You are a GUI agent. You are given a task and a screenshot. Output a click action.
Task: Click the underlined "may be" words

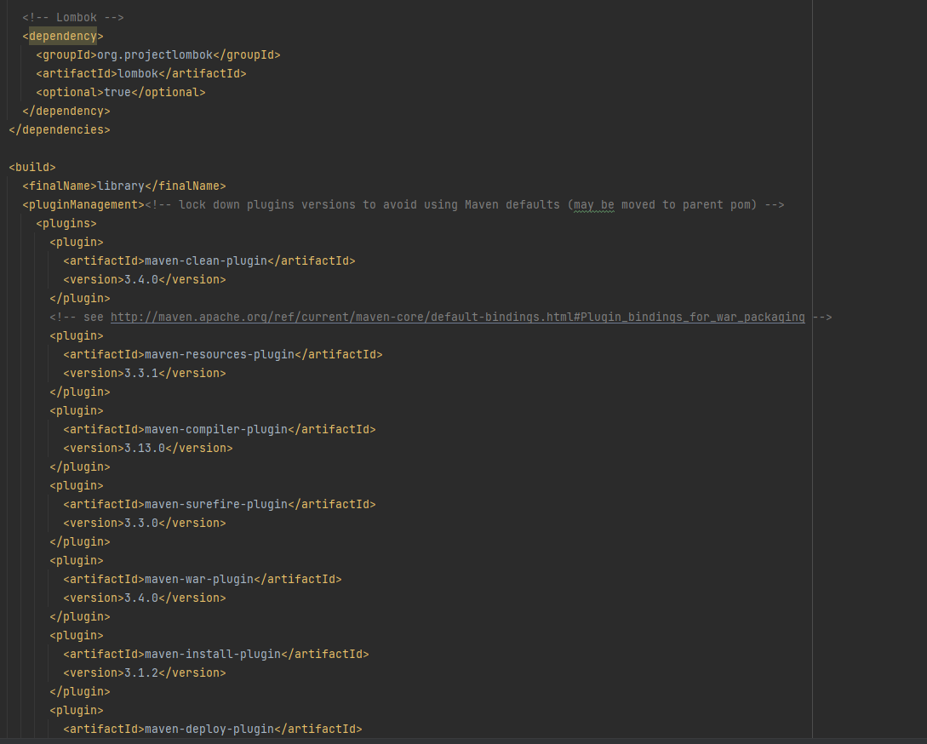(x=594, y=204)
